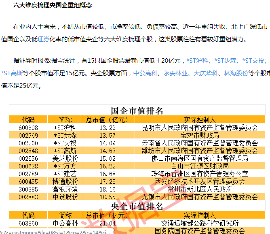270x234 pixels.
Task: Open the *ST沪科 stock link in the paragraph
Action: tap(197, 61)
